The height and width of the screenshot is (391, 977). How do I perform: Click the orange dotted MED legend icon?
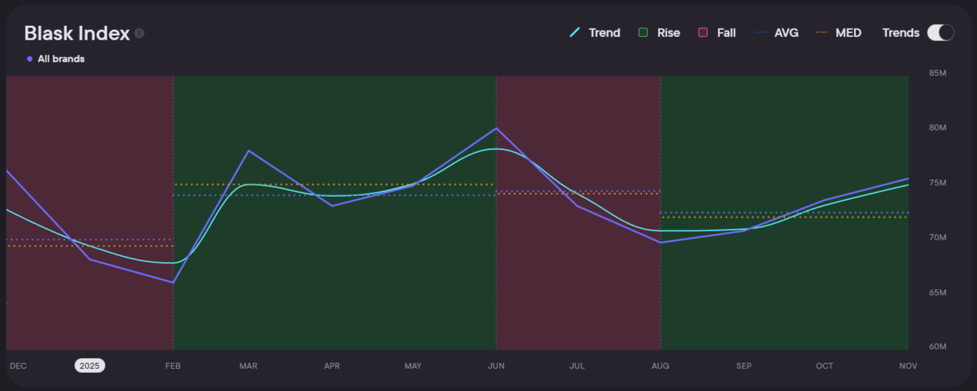coord(822,32)
